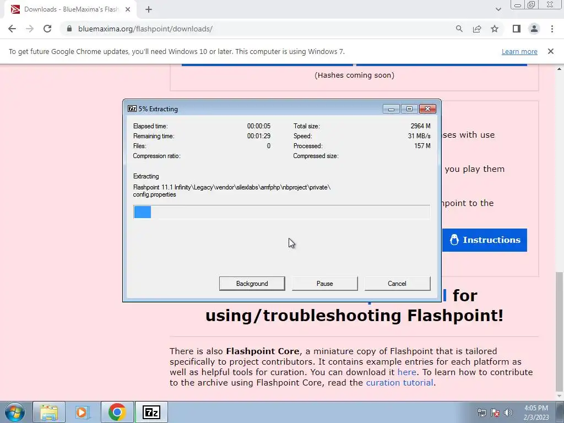
Task: Open the curation tutorial link
Action: pos(399,382)
